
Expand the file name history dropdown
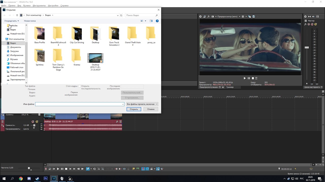pyautogui.click(x=123, y=104)
